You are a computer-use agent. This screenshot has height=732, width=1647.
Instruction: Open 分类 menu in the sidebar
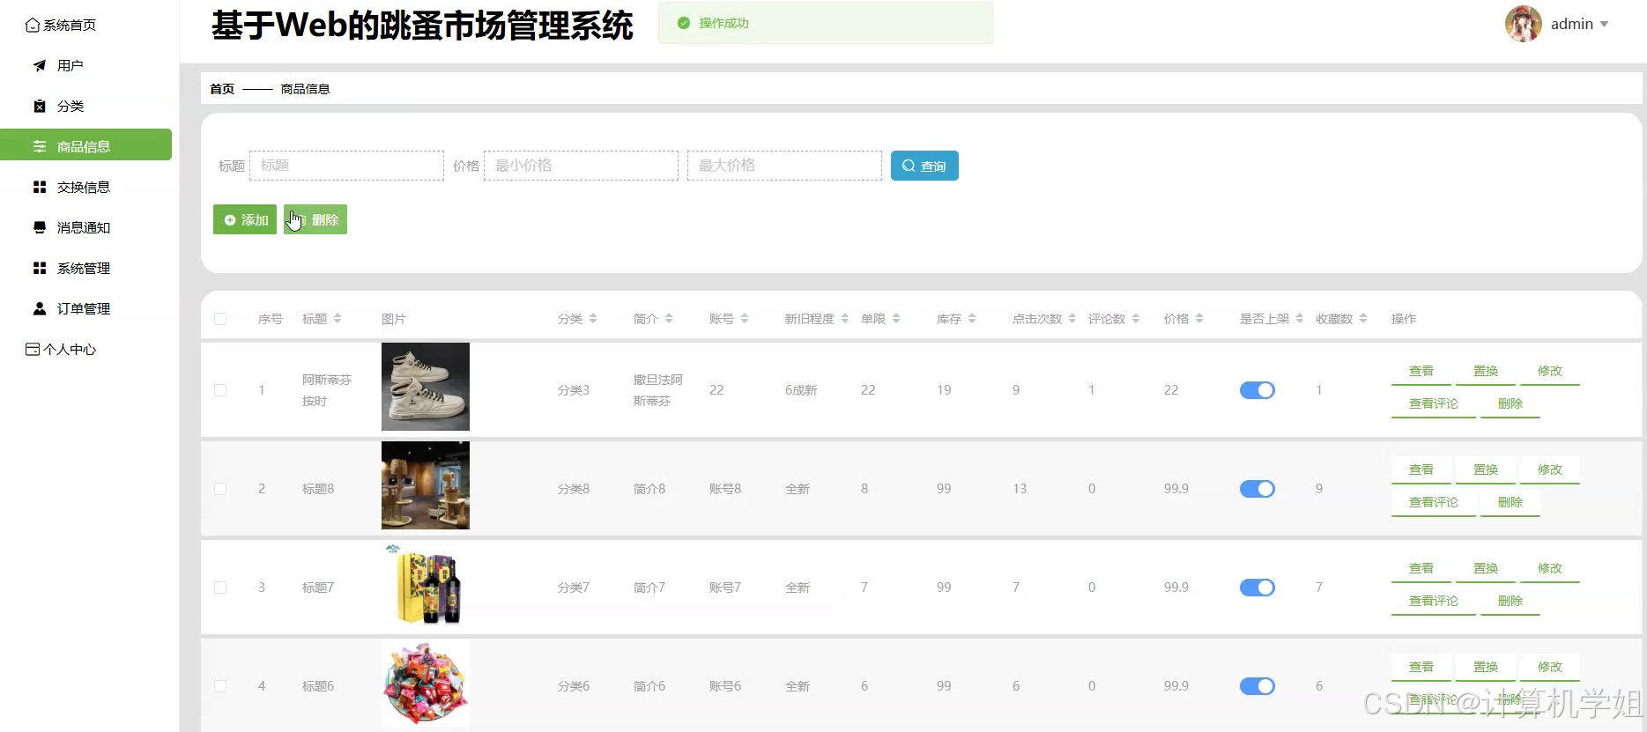(70, 107)
